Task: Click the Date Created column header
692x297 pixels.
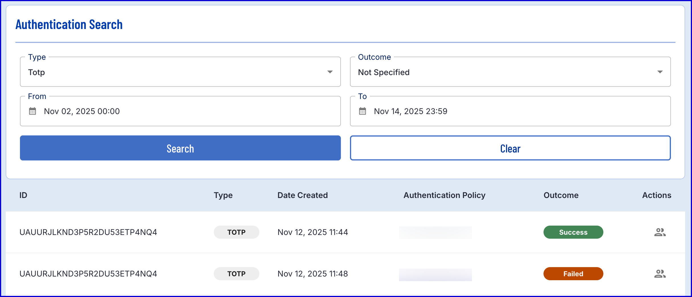Action: [x=302, y=195]
